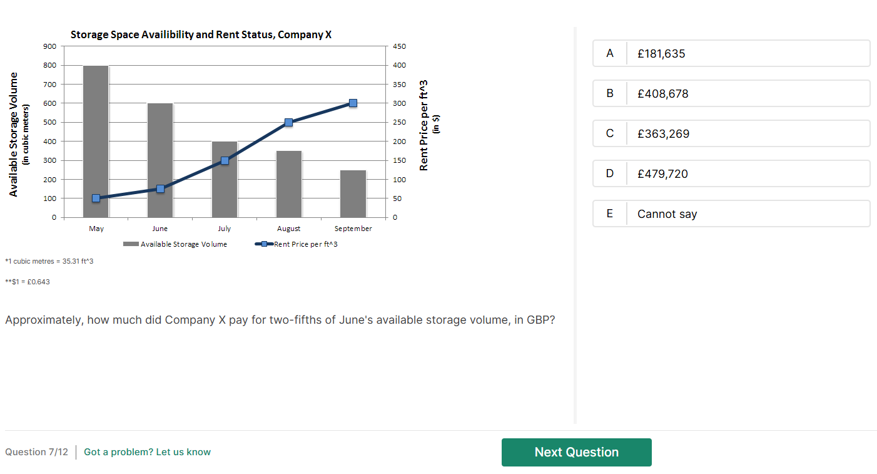
Task: Click the September rent price data point
Action: coord(353,103)
